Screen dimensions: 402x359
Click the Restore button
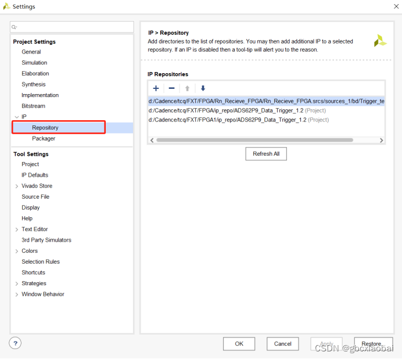click(x=374, y=344)
